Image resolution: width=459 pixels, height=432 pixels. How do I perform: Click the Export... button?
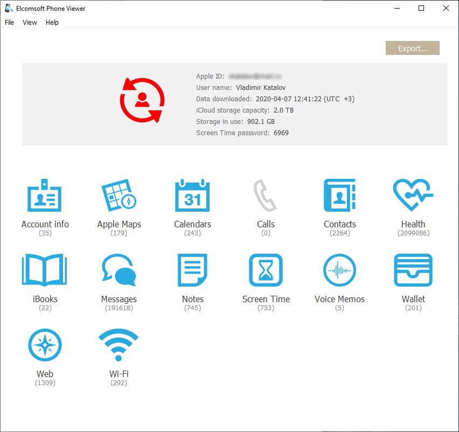point(412,48)
